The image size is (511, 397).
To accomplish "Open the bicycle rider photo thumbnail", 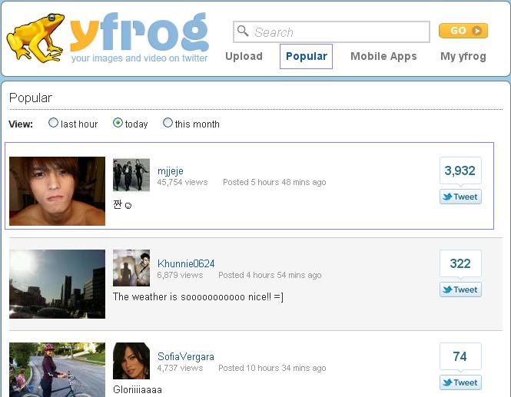I will tap(58, 369).
